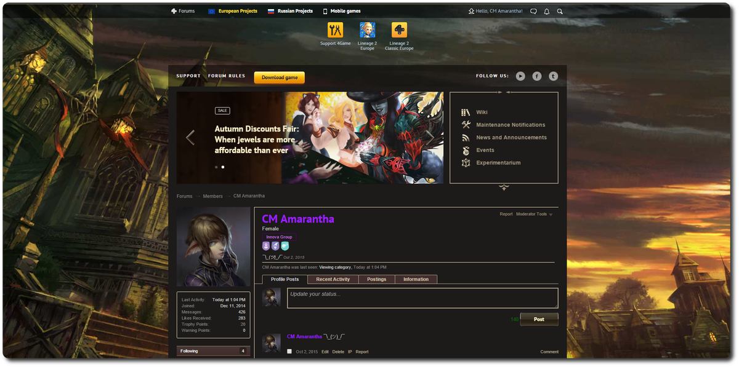This screenshot has height=367, width=739.
Task: Report the profile post beside IP
Action: tap(362, 352)
